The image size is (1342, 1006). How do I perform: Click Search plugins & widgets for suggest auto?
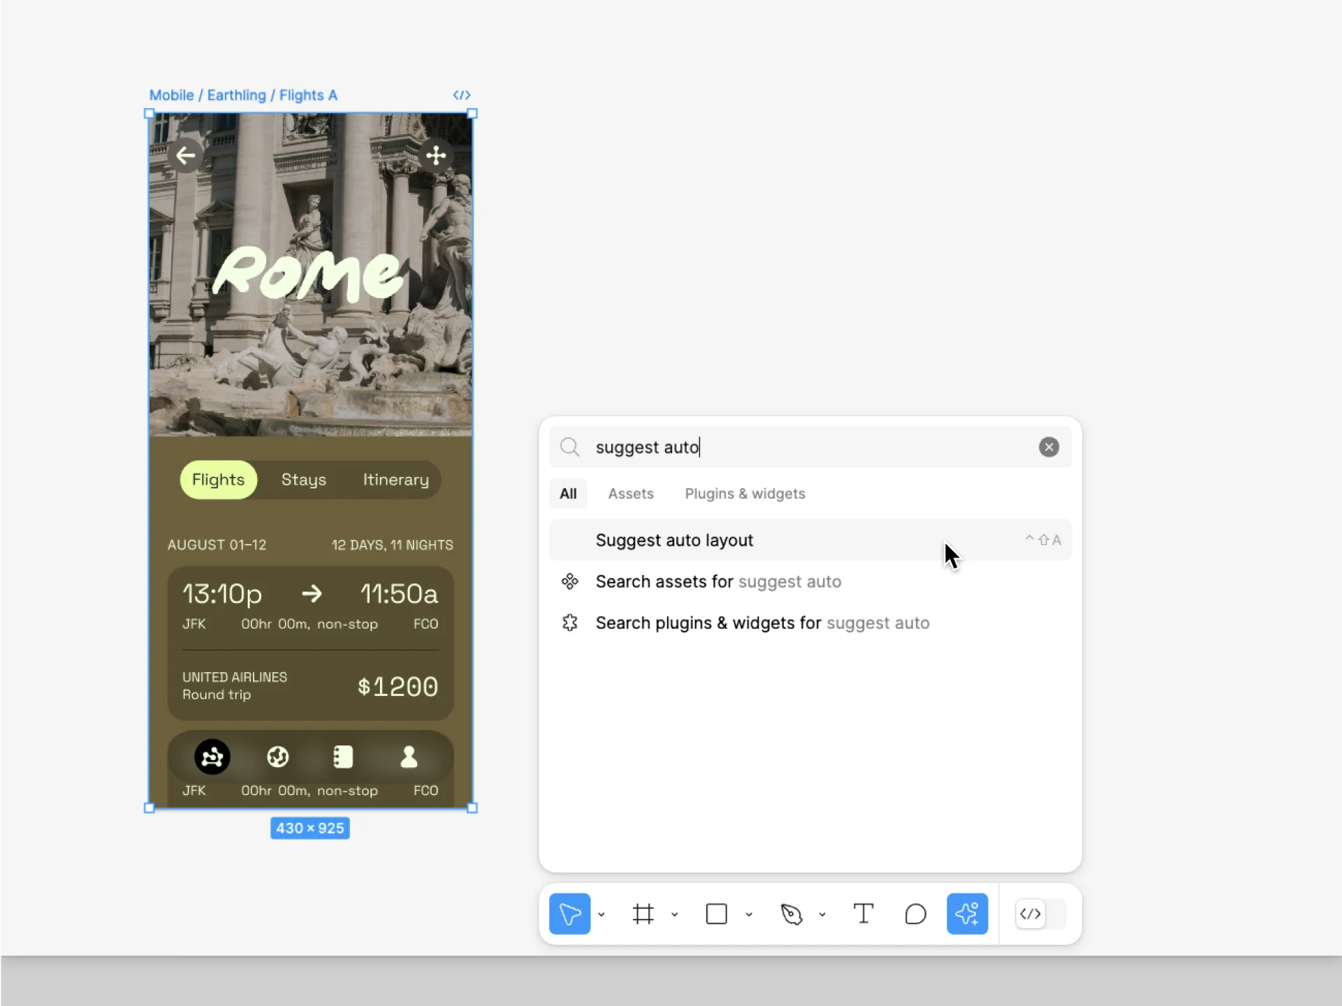pyautogui.click(x=810, y=622)
